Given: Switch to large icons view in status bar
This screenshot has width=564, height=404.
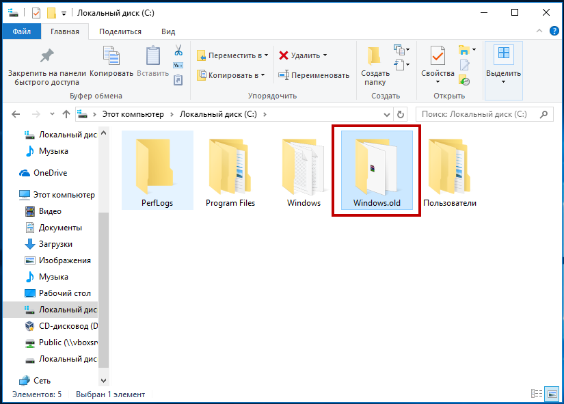Looking at the screenshot, I should (552, 394).
